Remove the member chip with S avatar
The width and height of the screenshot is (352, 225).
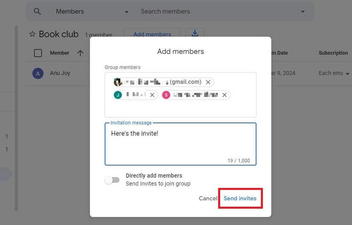[x=224, y=95]
